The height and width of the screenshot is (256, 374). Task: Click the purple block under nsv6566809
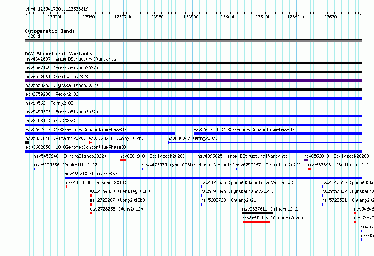[x=306, y=160]
